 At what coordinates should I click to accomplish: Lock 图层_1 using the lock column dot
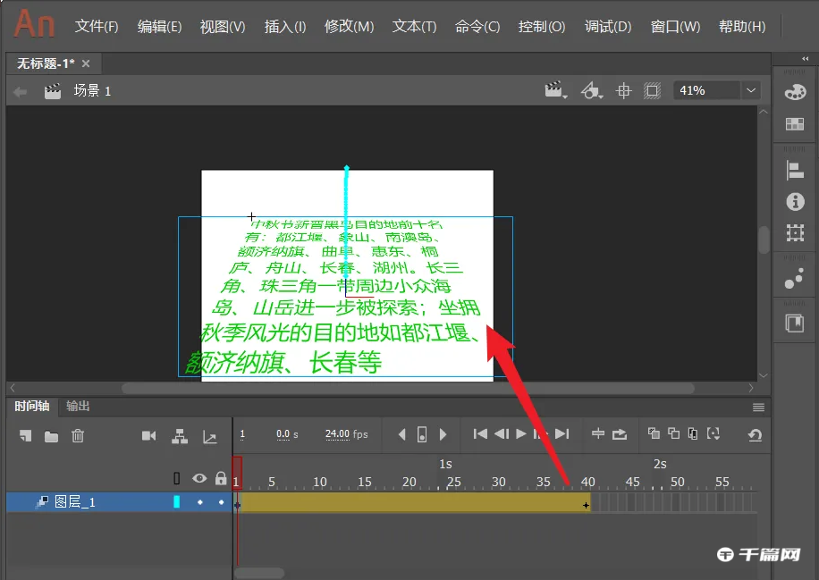point(220,502)
